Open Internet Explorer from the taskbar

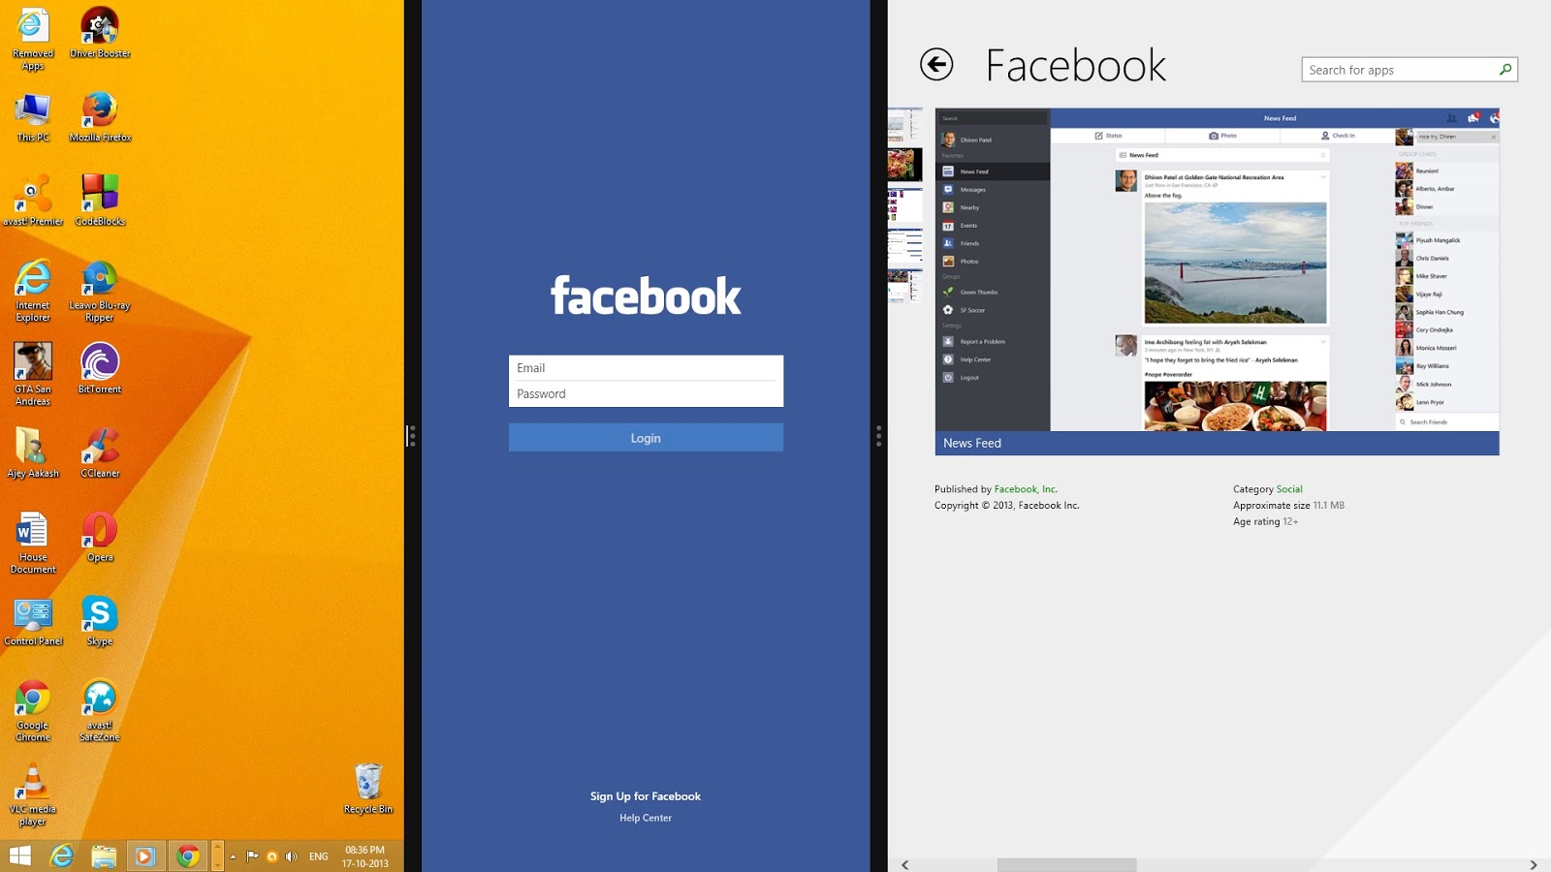click(x=62, y=856)
